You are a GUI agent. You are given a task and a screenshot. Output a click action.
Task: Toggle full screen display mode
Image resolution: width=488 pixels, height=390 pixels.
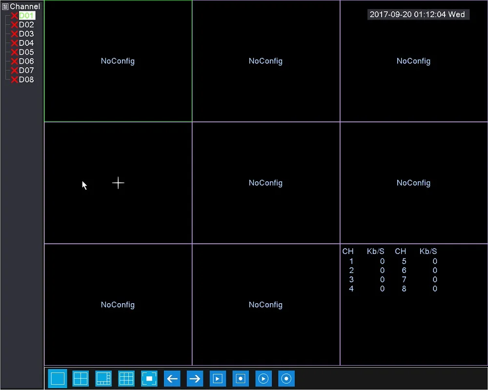tap(149, 378)
